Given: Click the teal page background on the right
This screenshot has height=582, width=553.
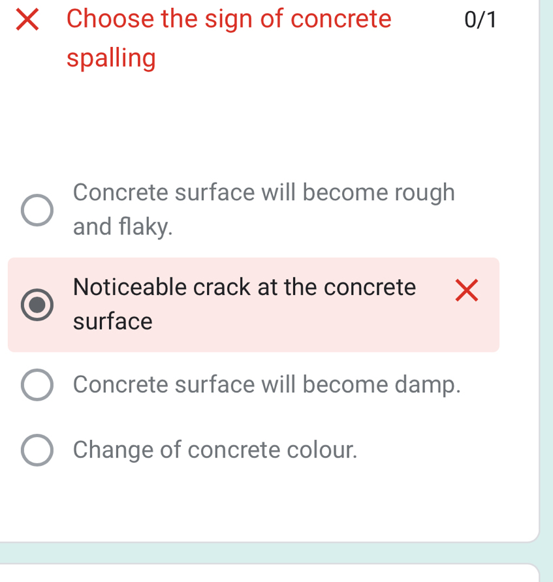Looking at the screenshot, I should pos(546,261).
